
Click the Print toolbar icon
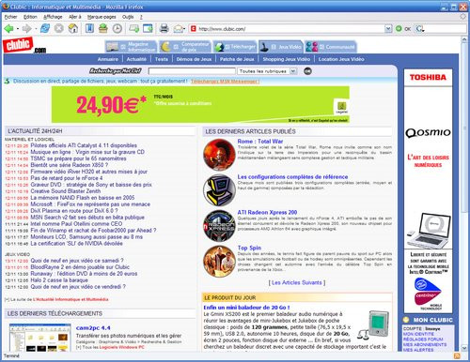click(x=164, y=29)
